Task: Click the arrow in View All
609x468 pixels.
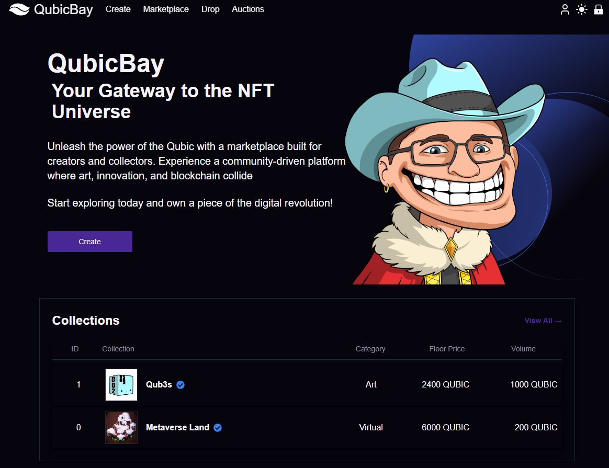Action: pos(558,321)
